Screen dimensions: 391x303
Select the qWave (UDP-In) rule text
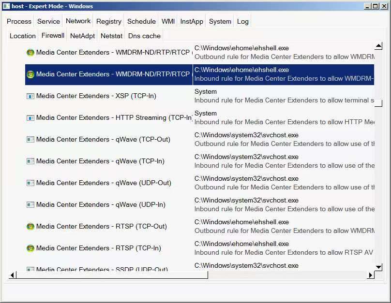tap(101, 205)
